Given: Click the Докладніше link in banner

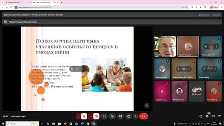Looking at the screenshot, I should click(204, 15).
